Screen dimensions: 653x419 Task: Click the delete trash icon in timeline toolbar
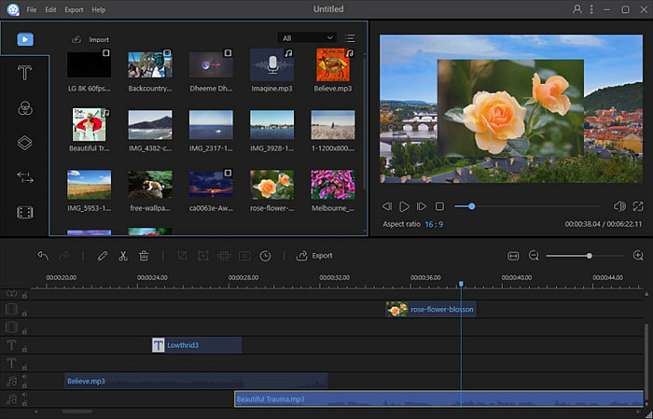[144, 256]
